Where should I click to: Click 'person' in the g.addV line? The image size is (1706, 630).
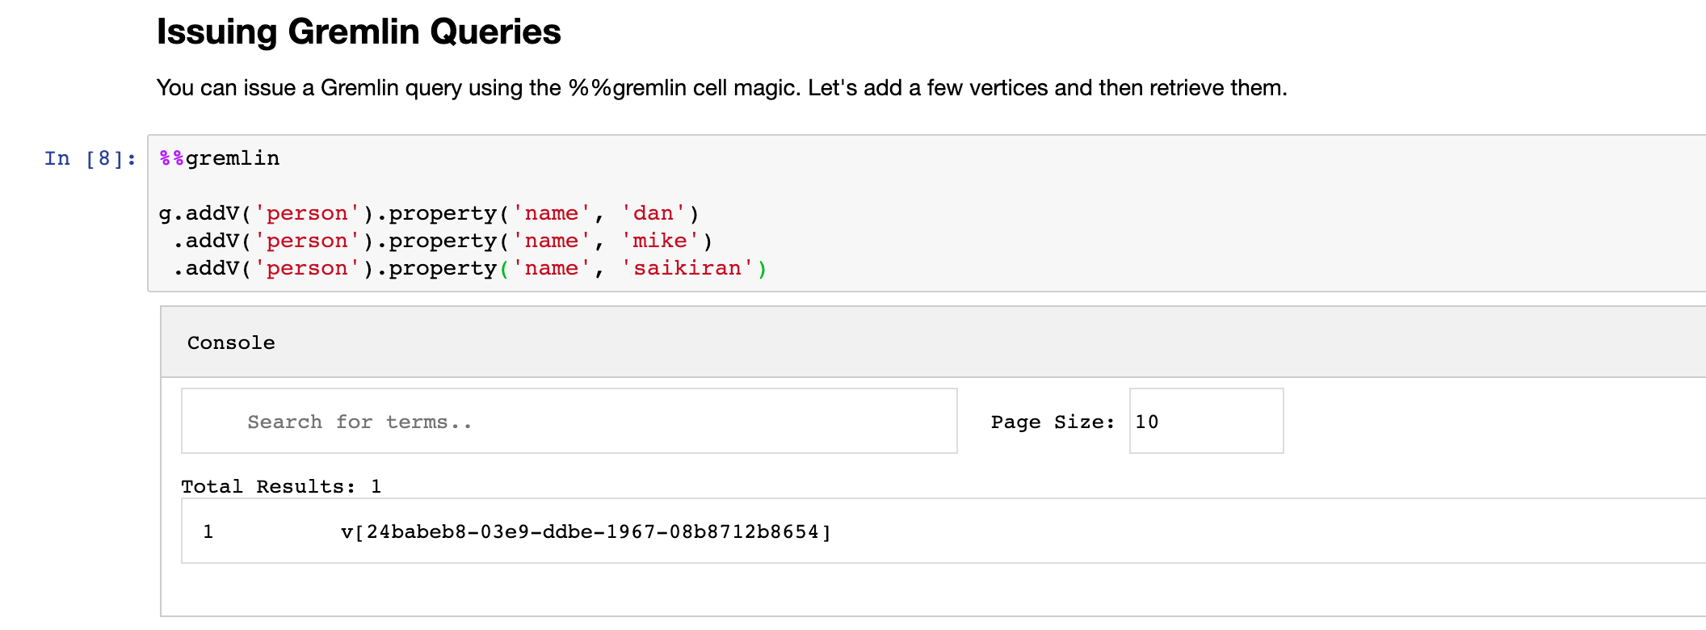307,213
